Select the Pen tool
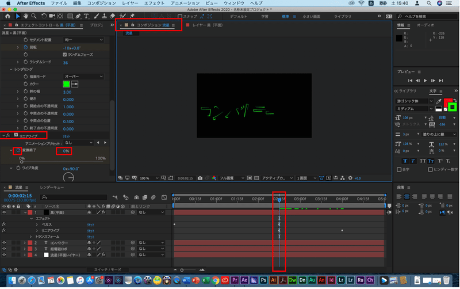 click(x=78, y=17)
